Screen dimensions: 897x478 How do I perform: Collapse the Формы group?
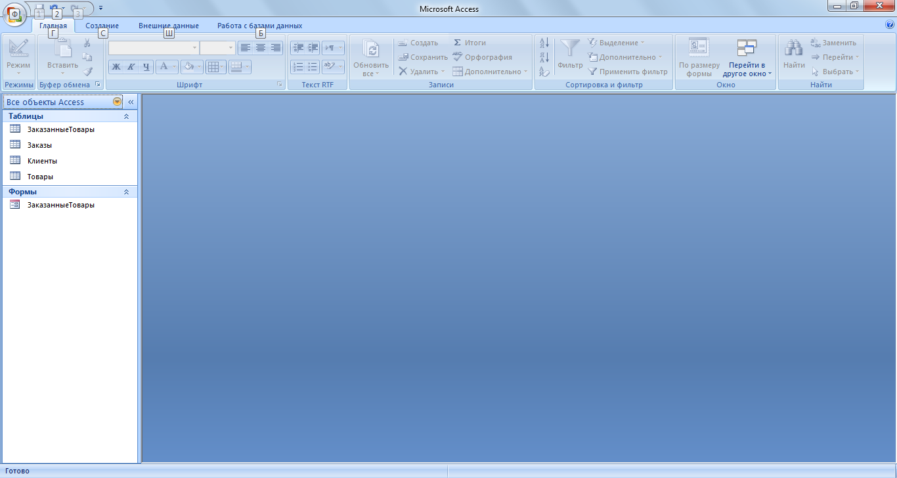point(127,192)
